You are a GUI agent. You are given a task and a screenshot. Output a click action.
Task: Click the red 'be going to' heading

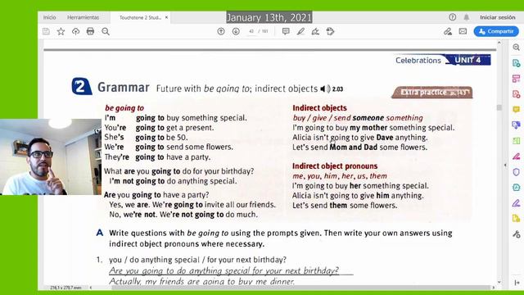124,108
